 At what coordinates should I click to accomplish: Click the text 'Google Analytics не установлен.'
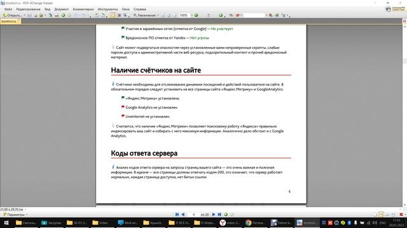[152, 107]
